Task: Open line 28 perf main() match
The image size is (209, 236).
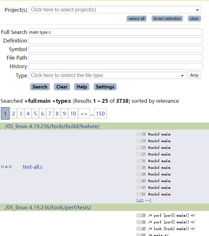Action: point(166,215)
